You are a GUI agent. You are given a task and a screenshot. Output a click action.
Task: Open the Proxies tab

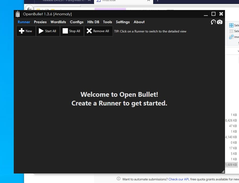point(40,22)
